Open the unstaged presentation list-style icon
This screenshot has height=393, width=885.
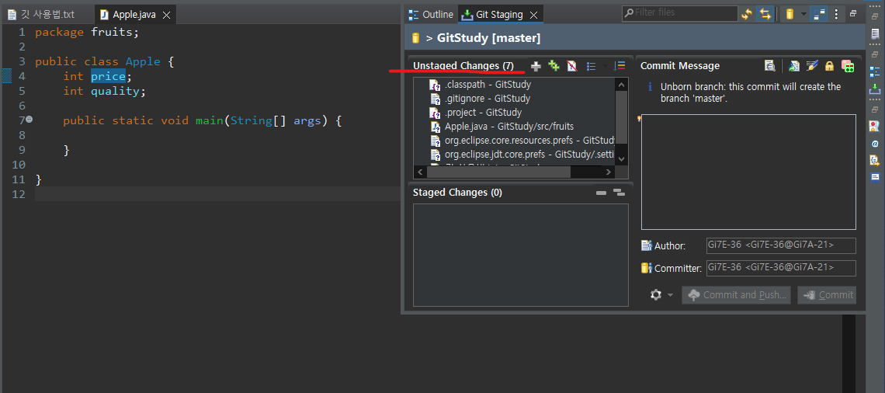point(591,66)
